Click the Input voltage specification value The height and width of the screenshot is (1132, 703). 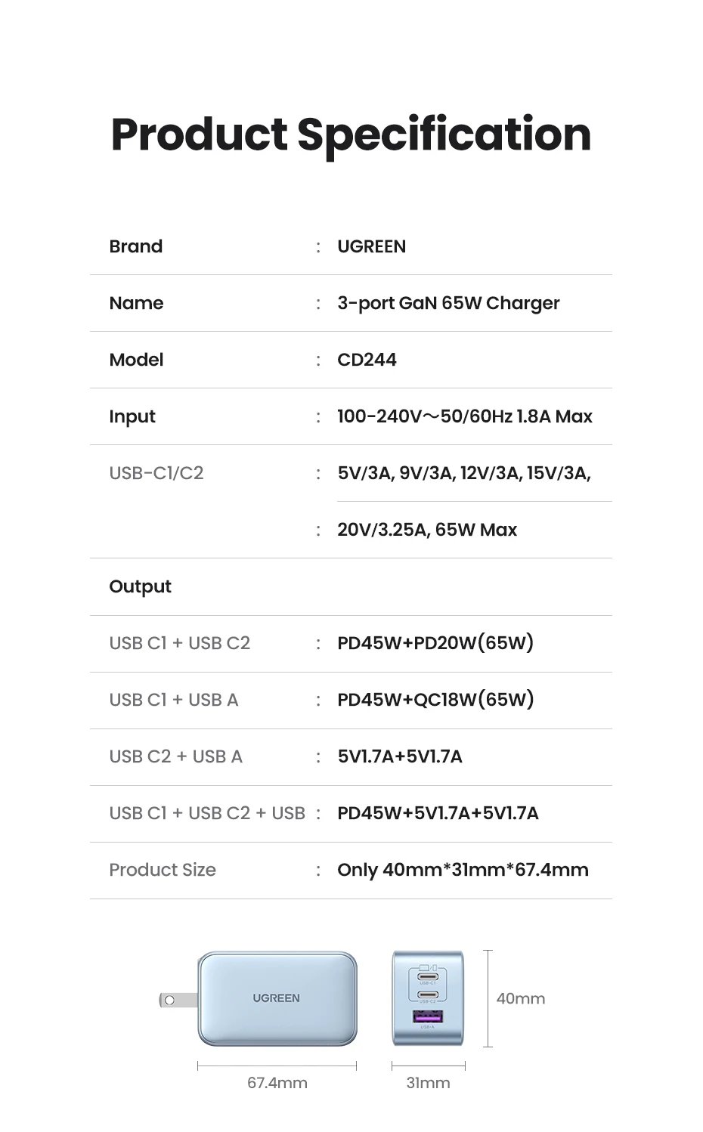pyautogui.click(x=464, y=416)
